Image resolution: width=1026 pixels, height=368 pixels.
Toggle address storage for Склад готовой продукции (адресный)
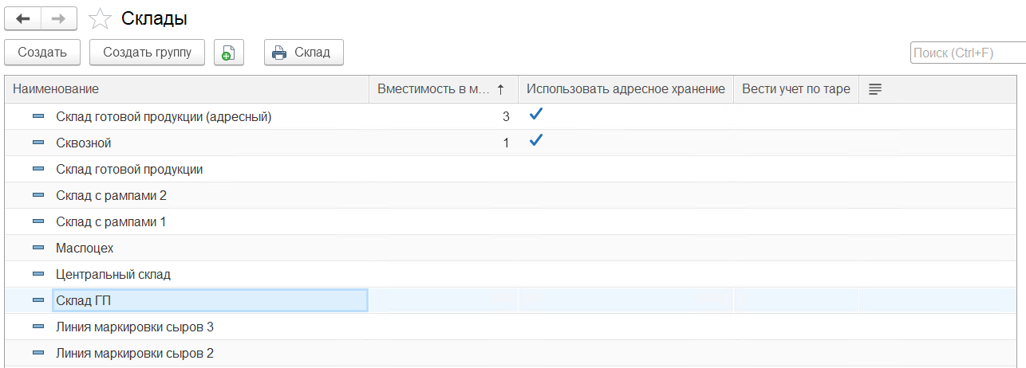536,115
